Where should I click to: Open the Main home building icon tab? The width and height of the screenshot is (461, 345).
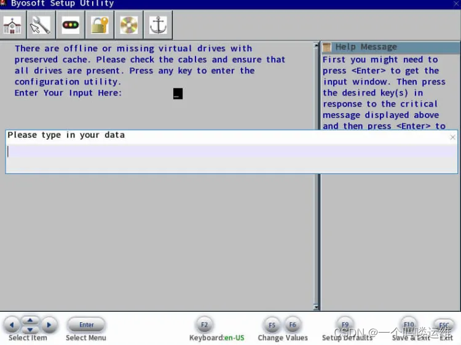(x=13, y=25)
